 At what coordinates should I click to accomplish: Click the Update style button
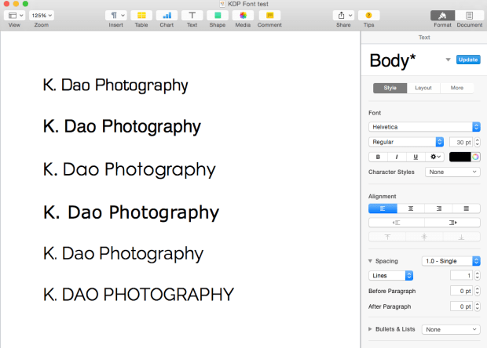tap(468, 60)
